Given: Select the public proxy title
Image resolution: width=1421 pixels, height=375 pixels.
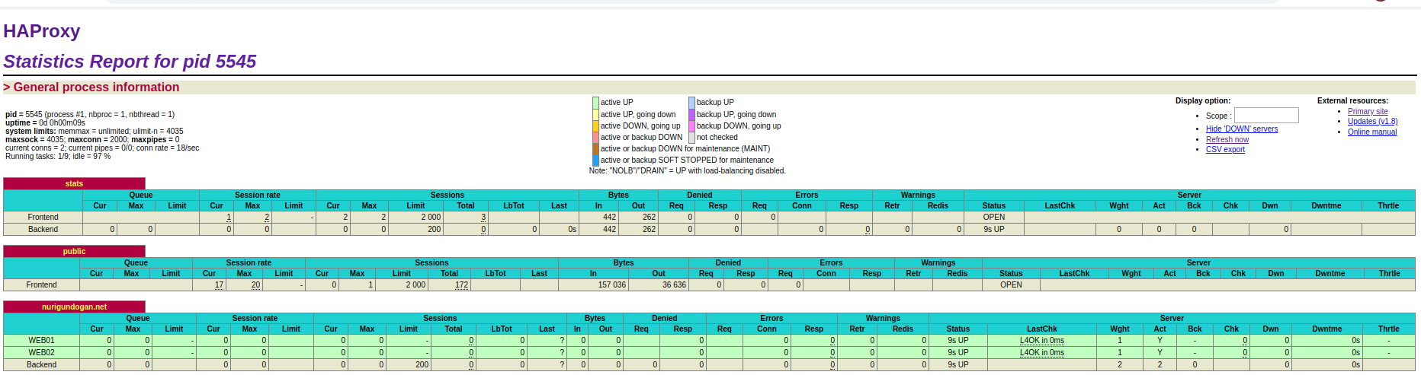Looking at the screenshot, I should point(74,252).
